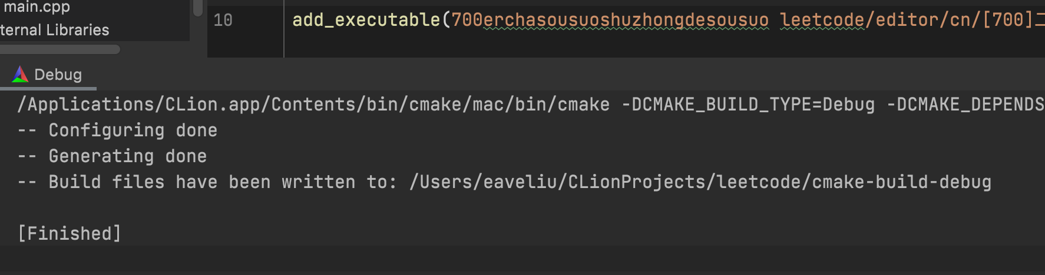This screenshot has width=1045, height=275.
Task: Click the project panel horizontal scrollbar
Action: [60, 49]
